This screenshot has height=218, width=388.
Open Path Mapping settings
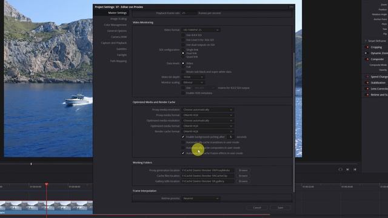118,61
